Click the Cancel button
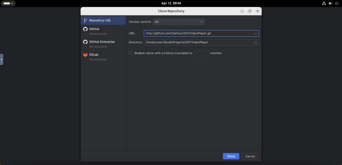Image resolution: width=342 pixels, height=165 pixels. (250, 156)
